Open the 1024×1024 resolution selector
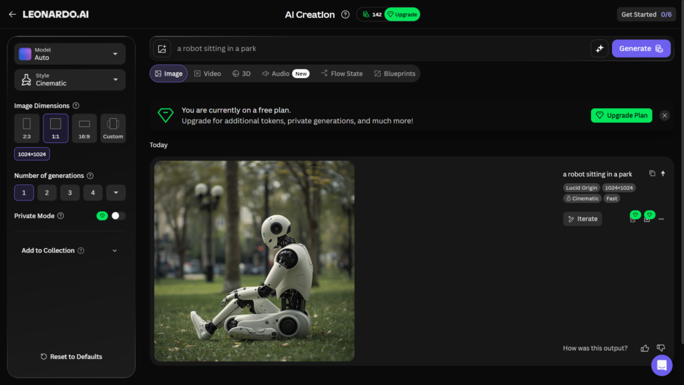The height and width of the screenshot is (385, 684). 32,154
